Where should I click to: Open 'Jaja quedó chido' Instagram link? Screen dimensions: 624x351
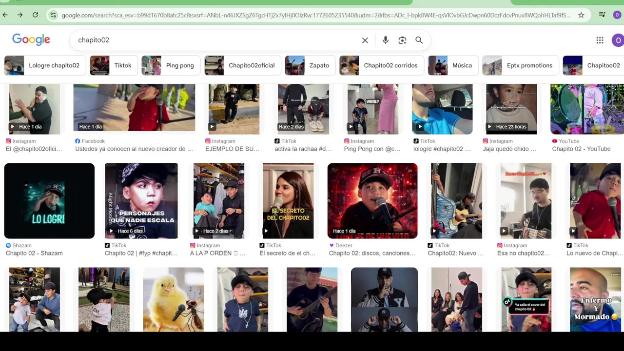click(x=509, y=149)
